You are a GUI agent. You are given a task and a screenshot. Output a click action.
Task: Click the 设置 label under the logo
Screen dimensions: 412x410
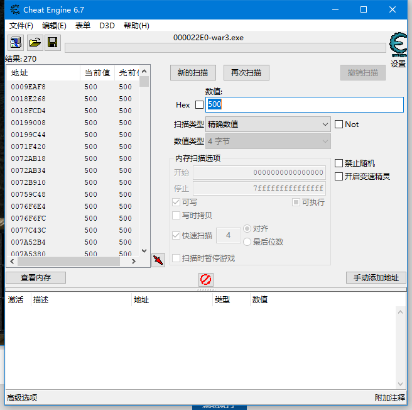click(398, 64)
